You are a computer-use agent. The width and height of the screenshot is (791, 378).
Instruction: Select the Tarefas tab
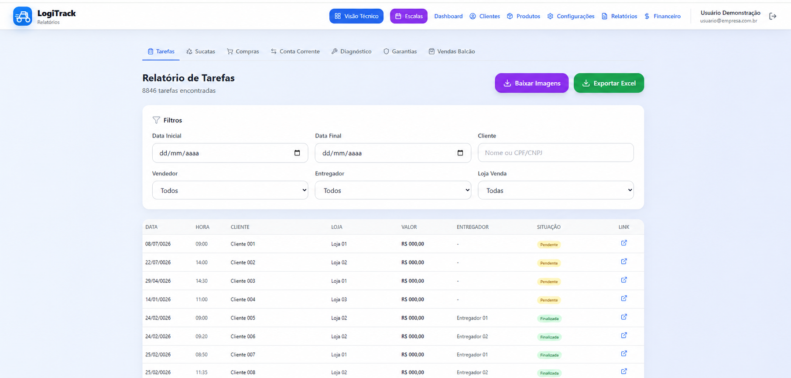pos(161,51)
